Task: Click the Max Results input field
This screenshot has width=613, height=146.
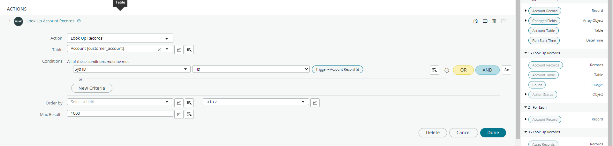Action: 120,113
